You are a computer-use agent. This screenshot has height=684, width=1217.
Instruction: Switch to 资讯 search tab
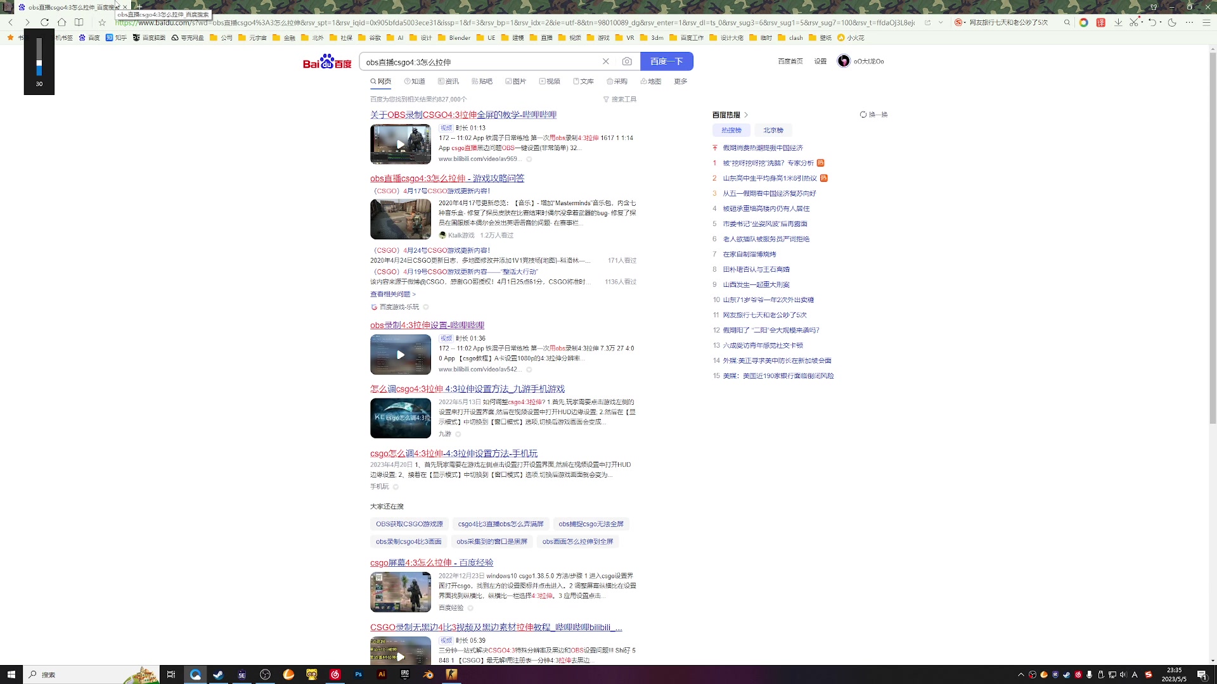click(x=448, y=81)
